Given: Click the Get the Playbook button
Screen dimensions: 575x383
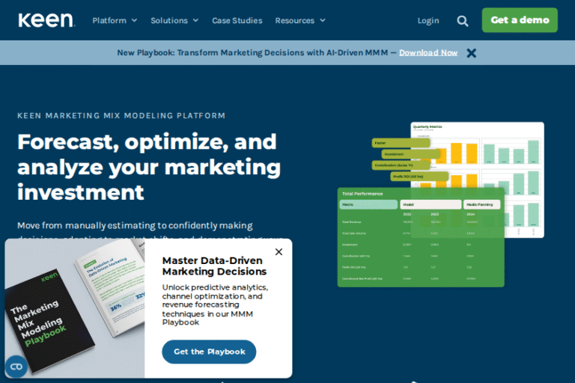Looking at the screenshot, I should pyautogui.click(x=209, y=352).
